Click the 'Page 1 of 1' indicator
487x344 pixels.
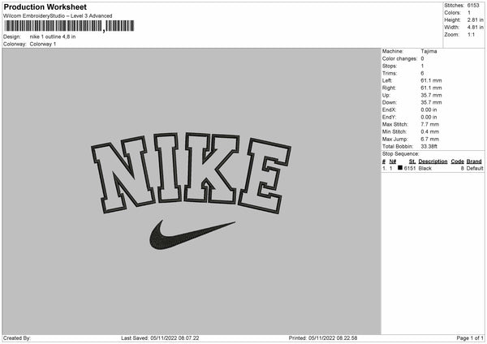(x=470, y=338)
